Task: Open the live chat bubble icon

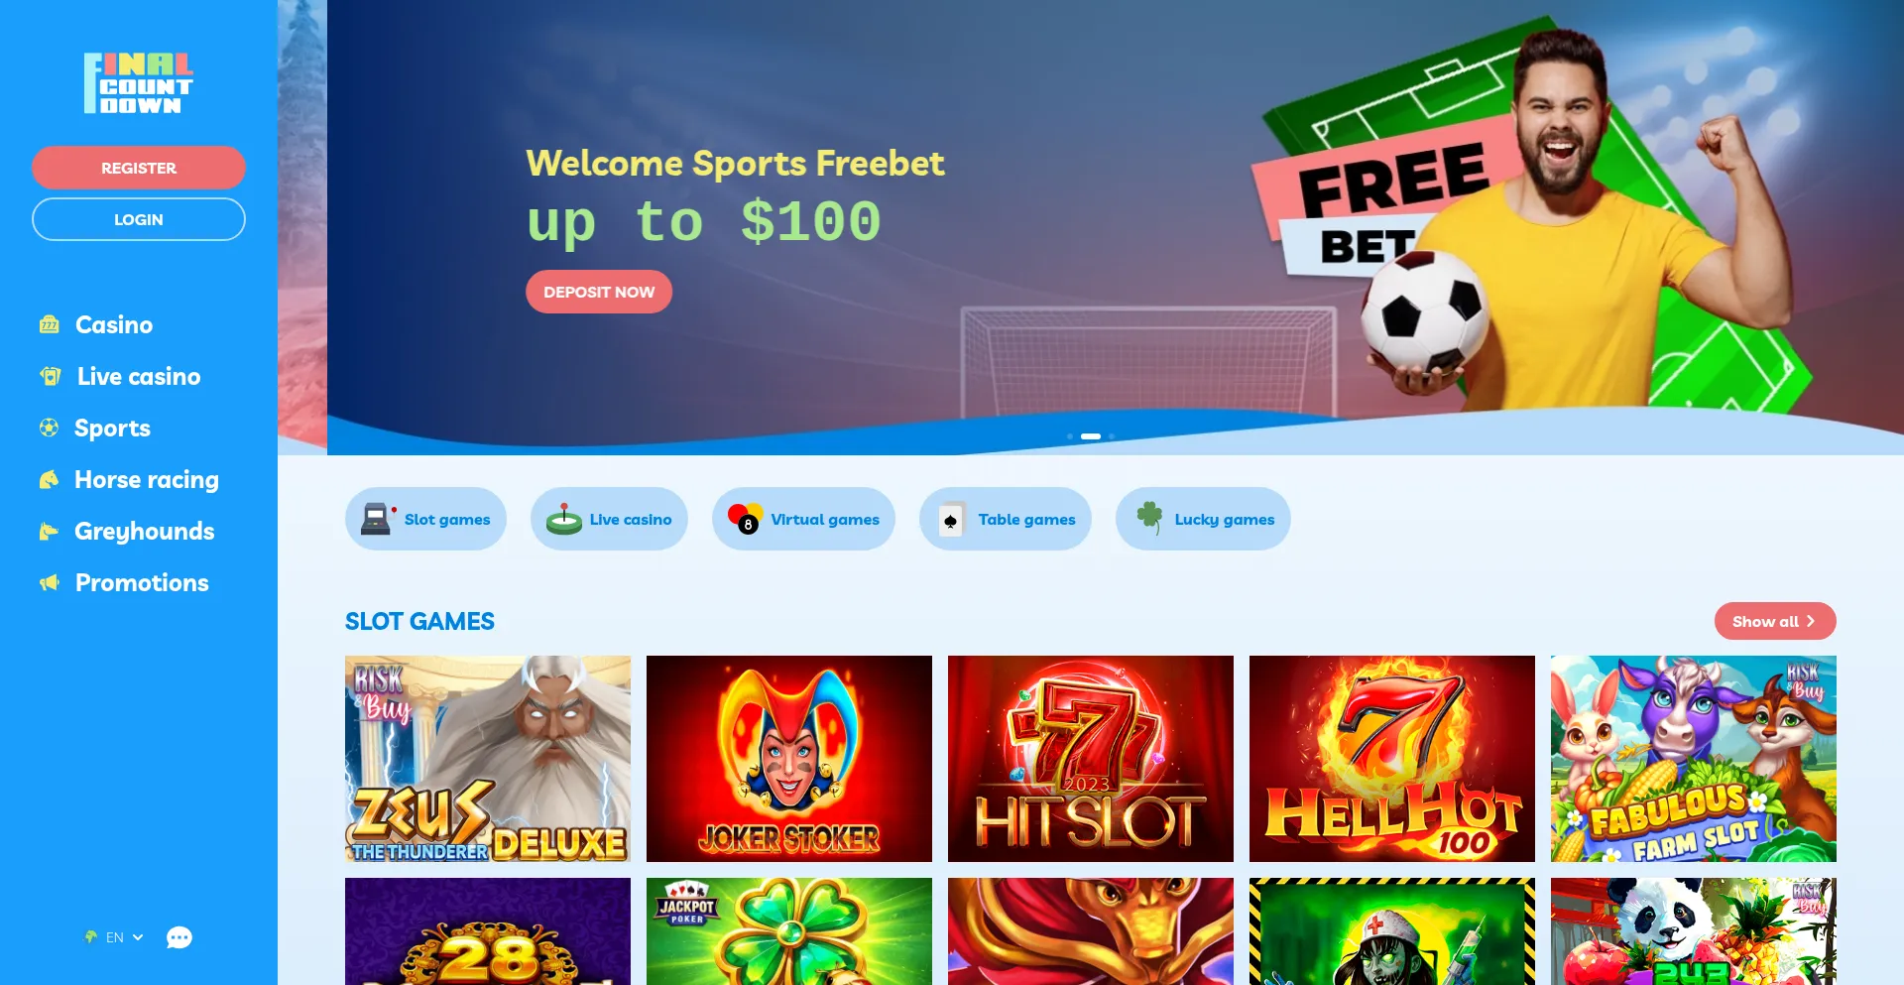Action: 179,937
